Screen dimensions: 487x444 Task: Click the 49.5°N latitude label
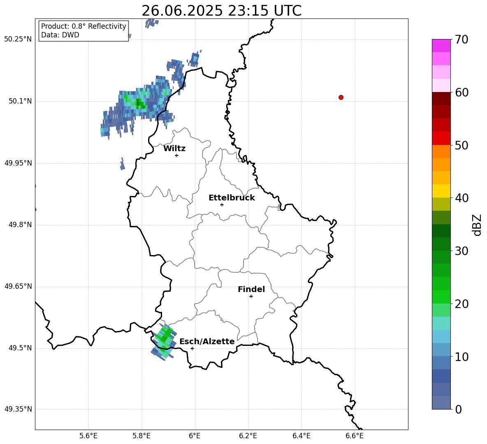(x=20, y=348)
